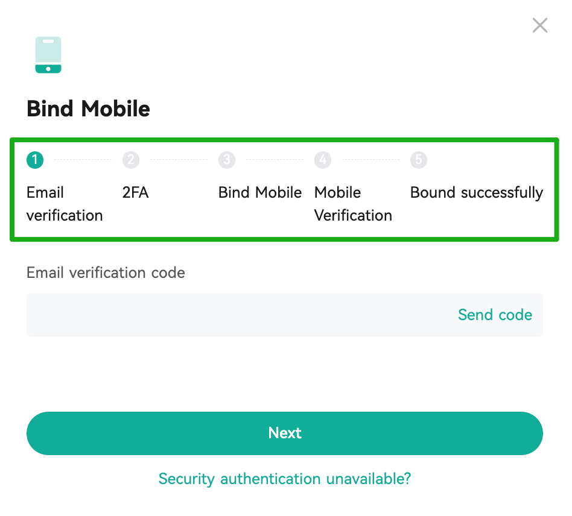This screenshot has width=572, height=516.
Task: Click the Next button
Action: tap(285, 433)
